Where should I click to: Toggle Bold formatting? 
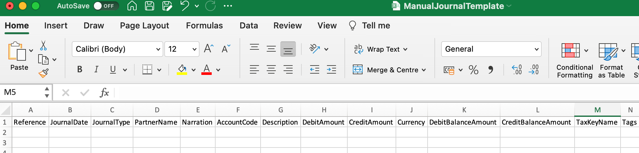80,69
